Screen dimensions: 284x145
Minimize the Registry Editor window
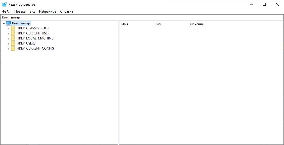coord(252,4)
